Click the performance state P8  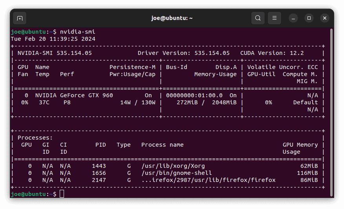[67, 102]
